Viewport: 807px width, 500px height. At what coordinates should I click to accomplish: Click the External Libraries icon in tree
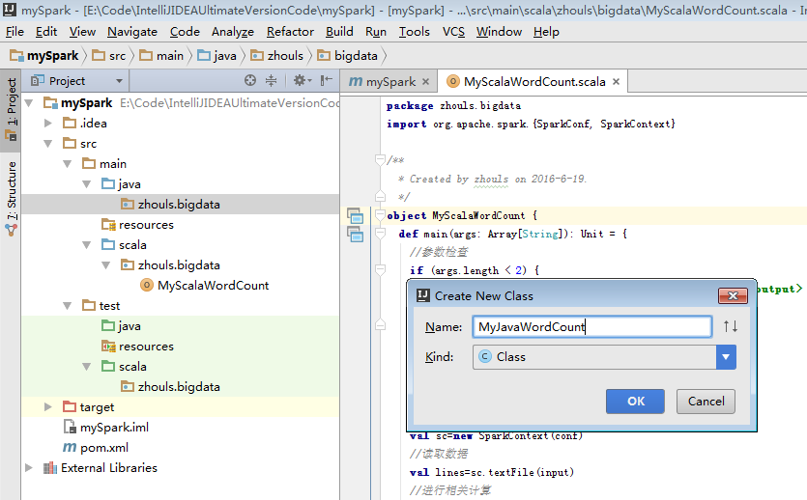tap(50, 467)
